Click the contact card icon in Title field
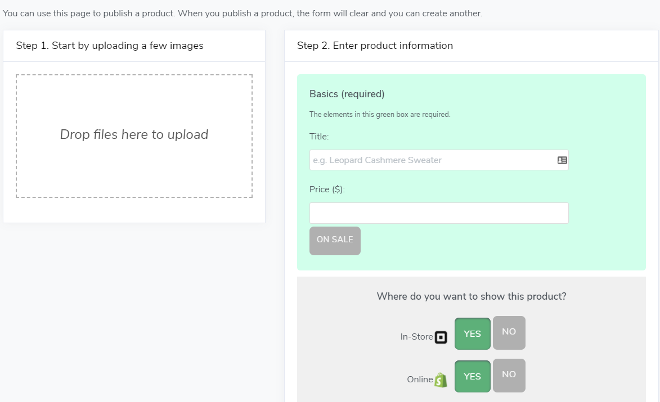This screenshot has width=660, height=402. pos(562,160)
